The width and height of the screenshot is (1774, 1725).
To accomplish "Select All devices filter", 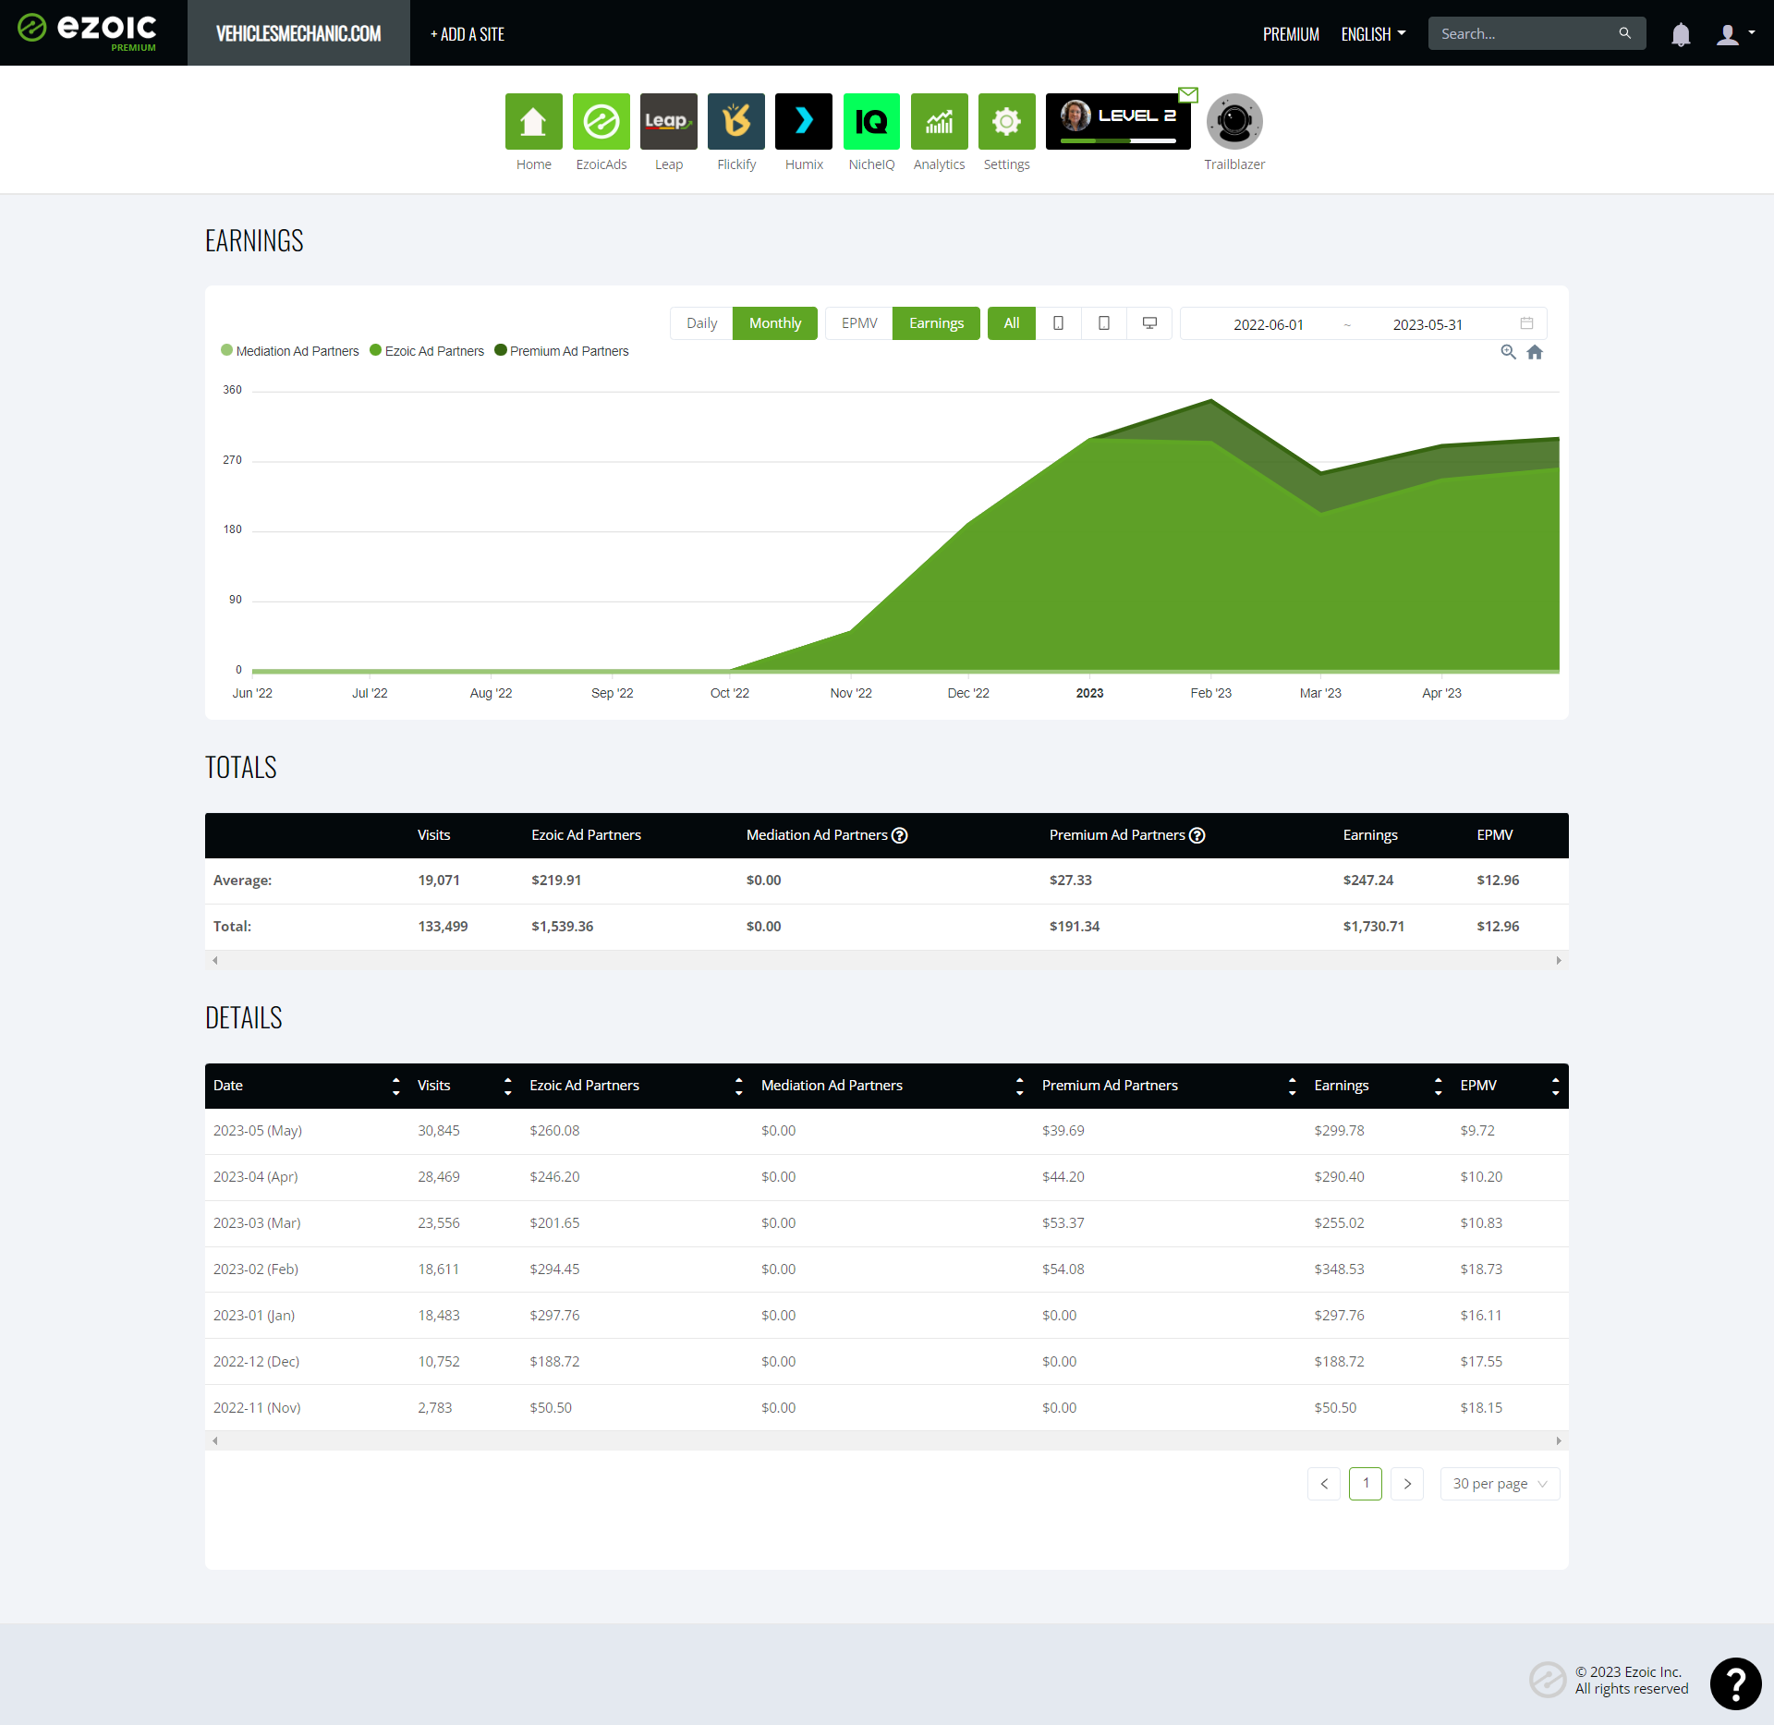I will click(1012, 323).
